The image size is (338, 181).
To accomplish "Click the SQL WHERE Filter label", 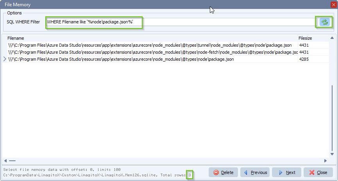I will (23, 22).
